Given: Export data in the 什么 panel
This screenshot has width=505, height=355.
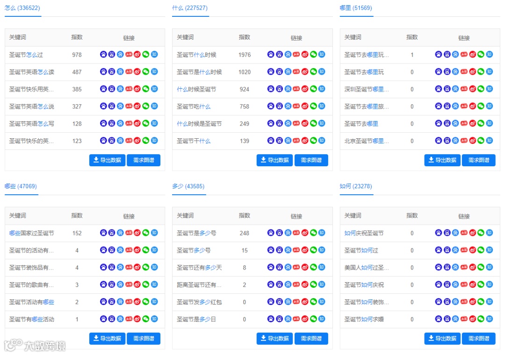Looking at the screenshot, I should tap(275, 160).
